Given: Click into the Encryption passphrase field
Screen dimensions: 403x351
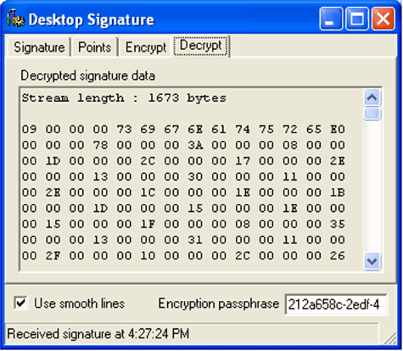Looking at the screenshot, I should pyautogui.click(x=336, y=304).
